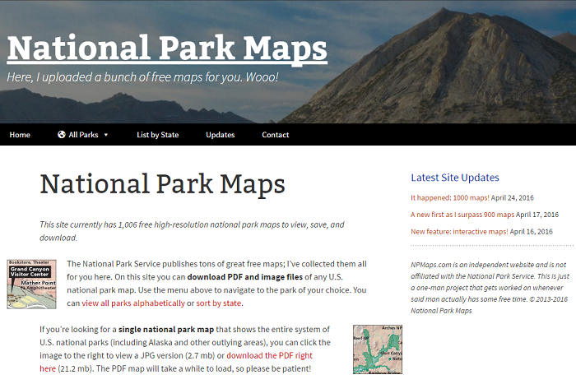Follow 'view all parks alphabetically' link
The height and width of the screenshot is (384, 576).
point(133,303)
